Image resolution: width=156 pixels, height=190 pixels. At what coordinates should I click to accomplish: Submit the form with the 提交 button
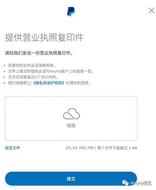71,179
